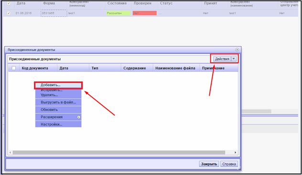
Task: Click the Закрыть button
Action: point(209,164)
